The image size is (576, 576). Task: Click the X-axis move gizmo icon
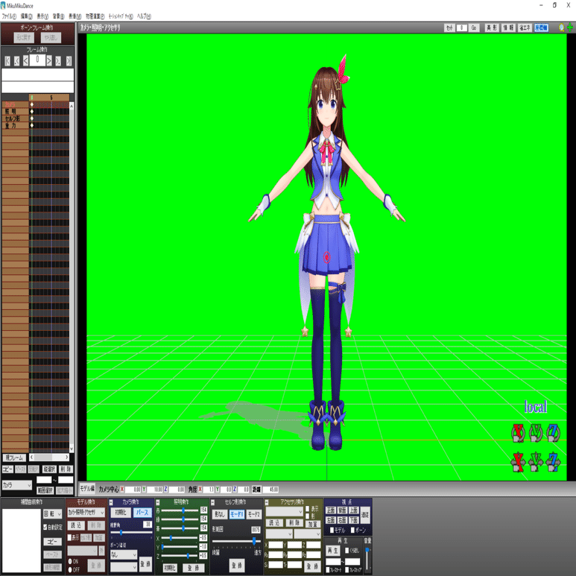tap(518, 462)
